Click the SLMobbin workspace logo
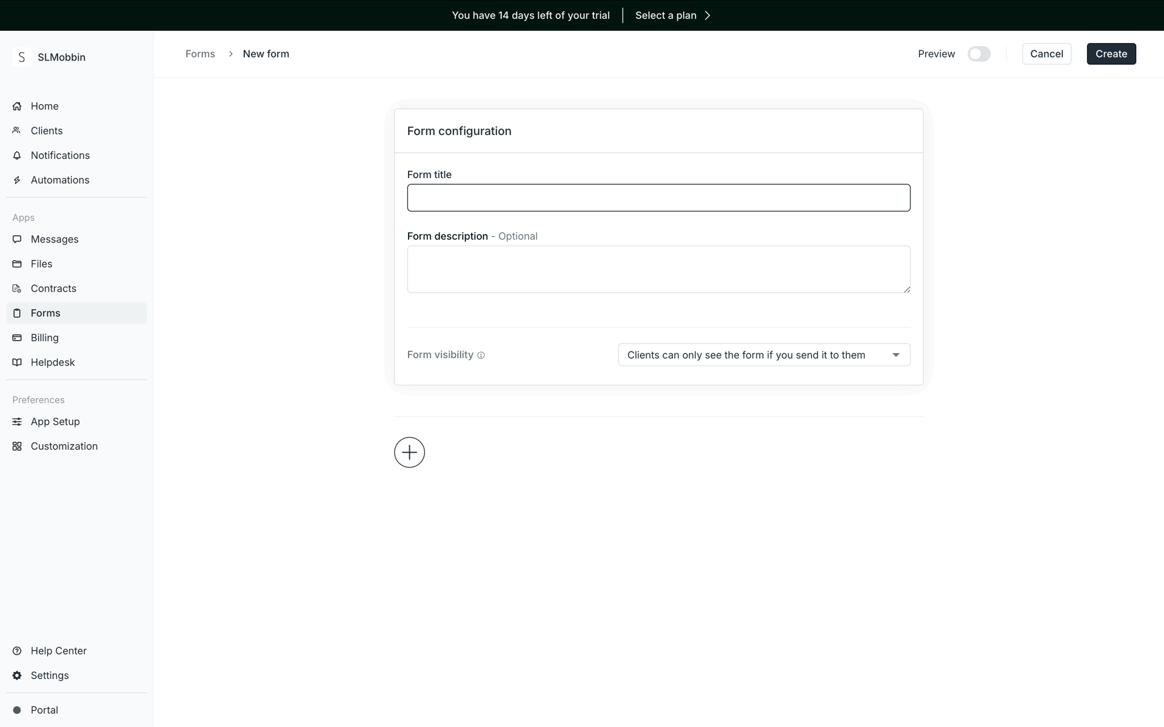The image size is (1164, 727). [22, 57]
